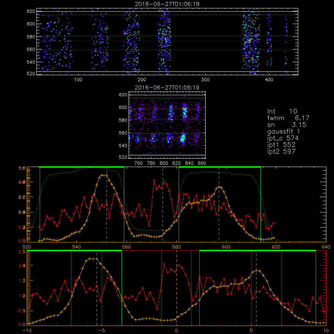Click x-axis label 800 on middle image
Viewport: 334px width, 334px height.
pyautogui.click(x=164, y=163)
